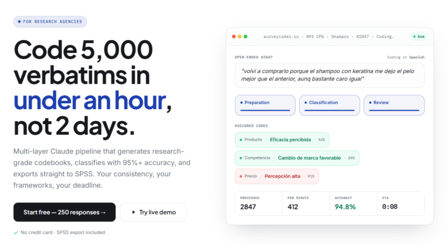Image resolution: width=448 pixels, height=245 pixels.
Task: Click the red dot beside Precio
Action: (240, 176)
